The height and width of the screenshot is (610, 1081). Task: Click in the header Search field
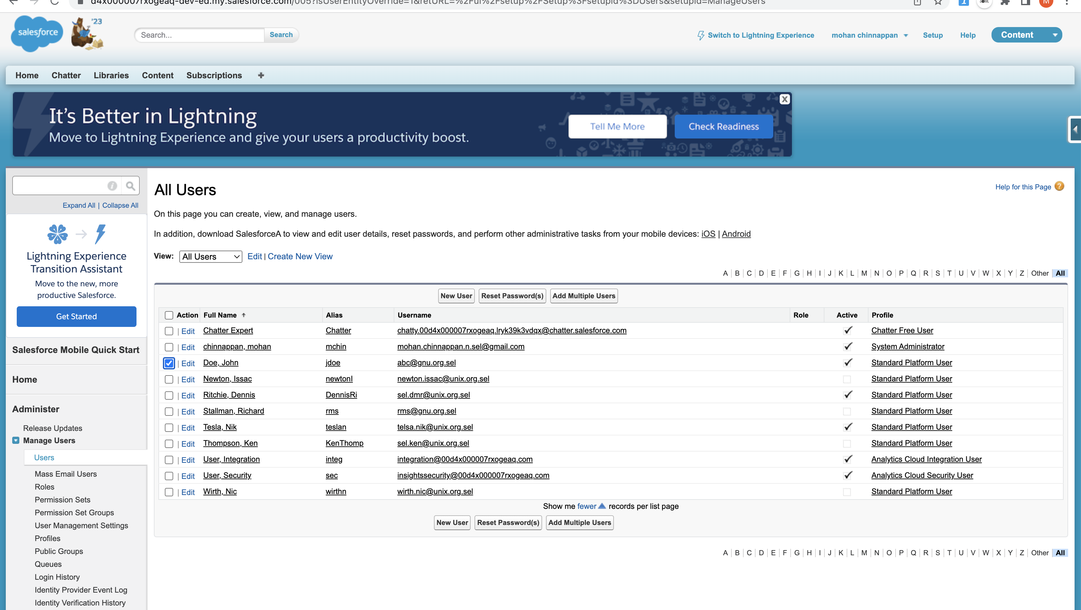point(200,35)
